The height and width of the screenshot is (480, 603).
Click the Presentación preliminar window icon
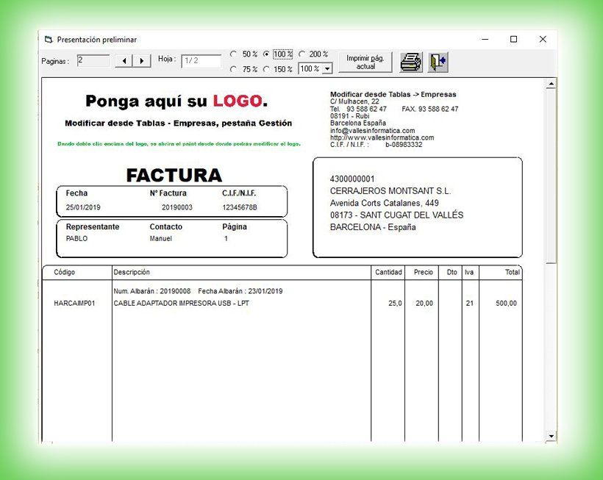coord(49,39)
